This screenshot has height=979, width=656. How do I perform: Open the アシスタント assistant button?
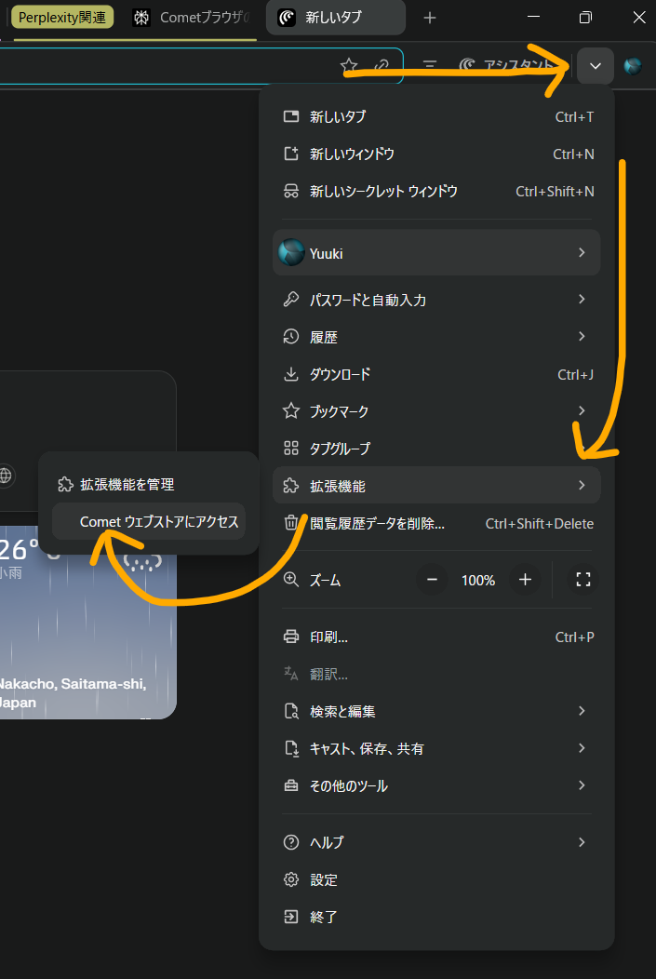[x=505, y=65]
